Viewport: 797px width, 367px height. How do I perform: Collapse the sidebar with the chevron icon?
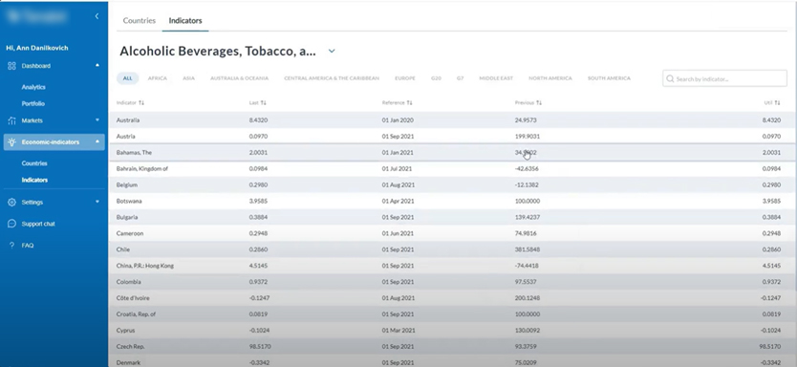(x=97, y=16)
